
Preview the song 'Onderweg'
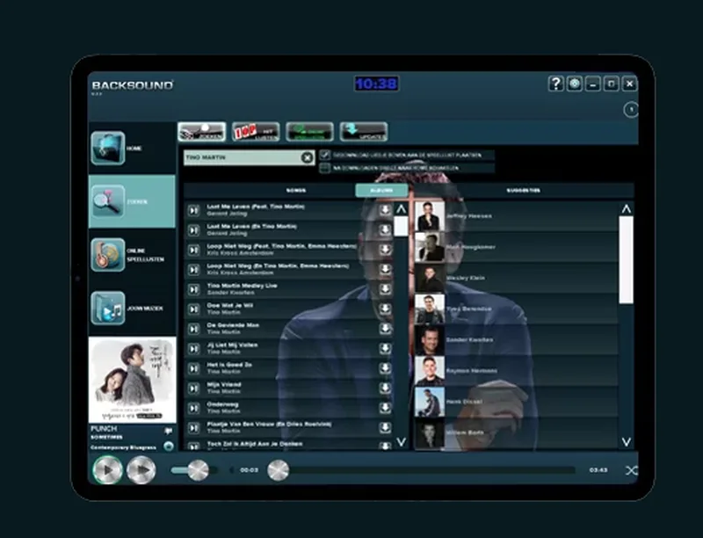point(193,408)
